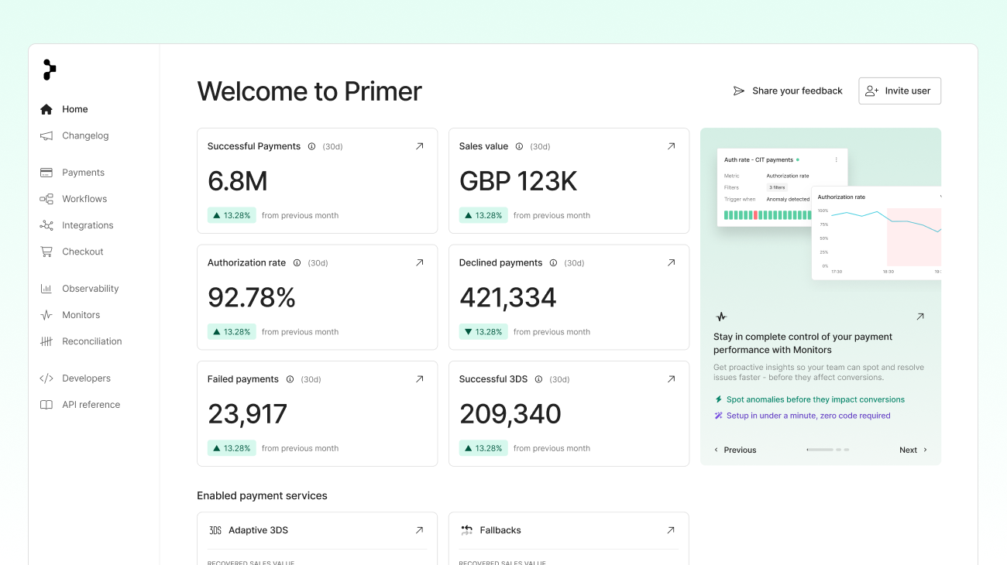Open Successful Payments card arrow icon

(x=419, y=146)
